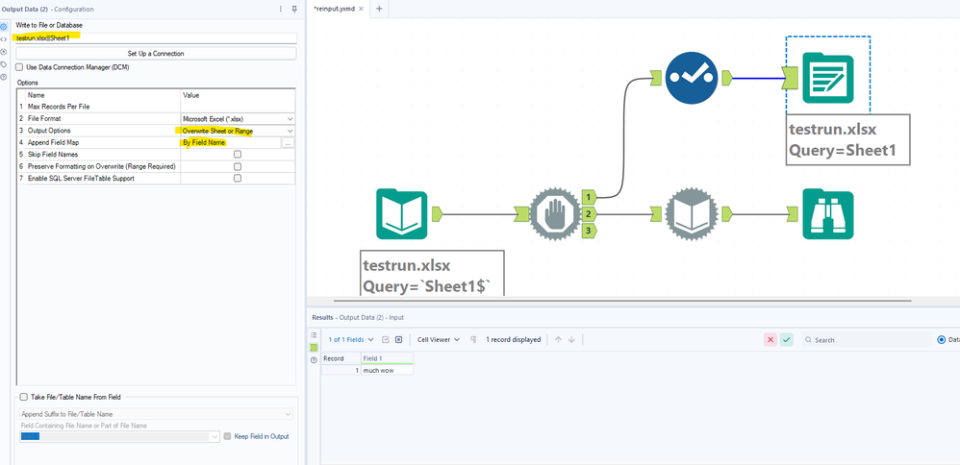
Task: Go to next record down arrow
Action: 571,339
